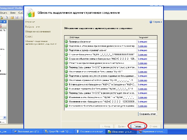Switch to Управление компьютером taskbar window

pyautogui.click(x=152, y=132)
